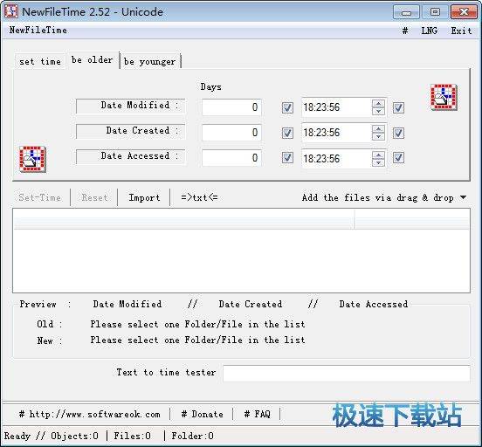
Task: Open the # menu in the menu bar
Action: tap(405, 31)
